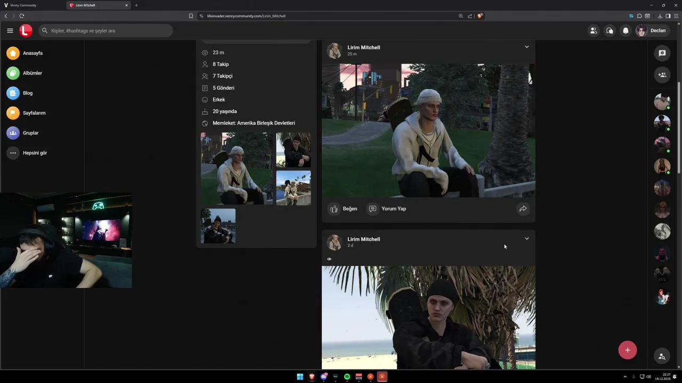Click the address bar URL
The height and width of the screenshot is (383, 682).
pyautogui.click(x=246, y=16)
